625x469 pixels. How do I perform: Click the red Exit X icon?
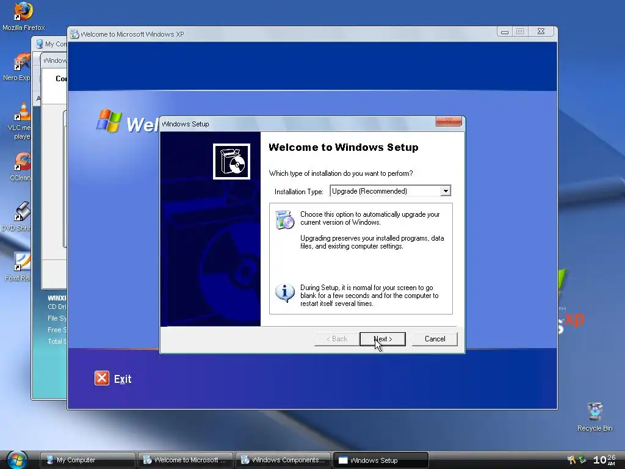102,378
